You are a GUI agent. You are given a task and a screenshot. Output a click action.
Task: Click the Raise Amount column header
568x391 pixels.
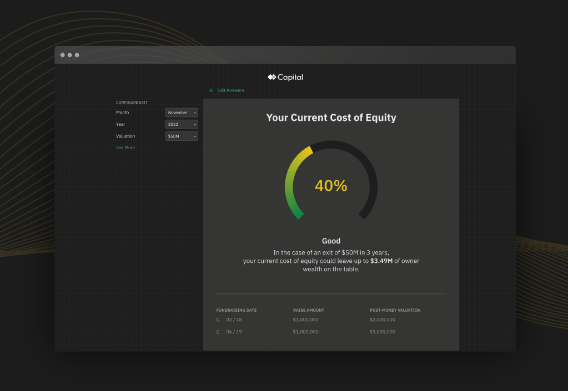click(x=309, y=311)
